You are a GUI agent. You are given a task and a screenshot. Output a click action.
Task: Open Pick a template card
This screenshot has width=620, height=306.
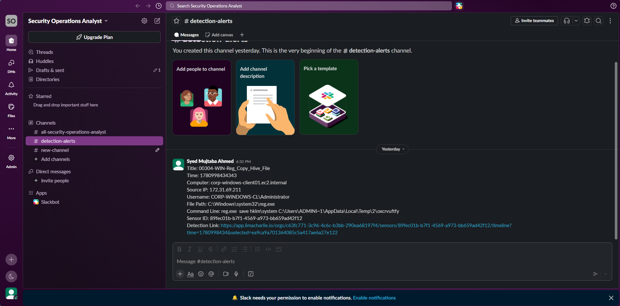point(329,97)
